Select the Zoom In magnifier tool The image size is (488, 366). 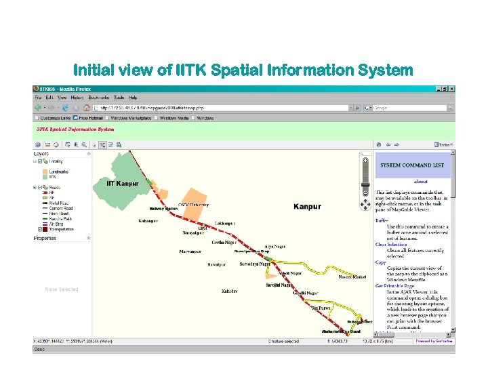pyautogui.click(x=76, y=145)
